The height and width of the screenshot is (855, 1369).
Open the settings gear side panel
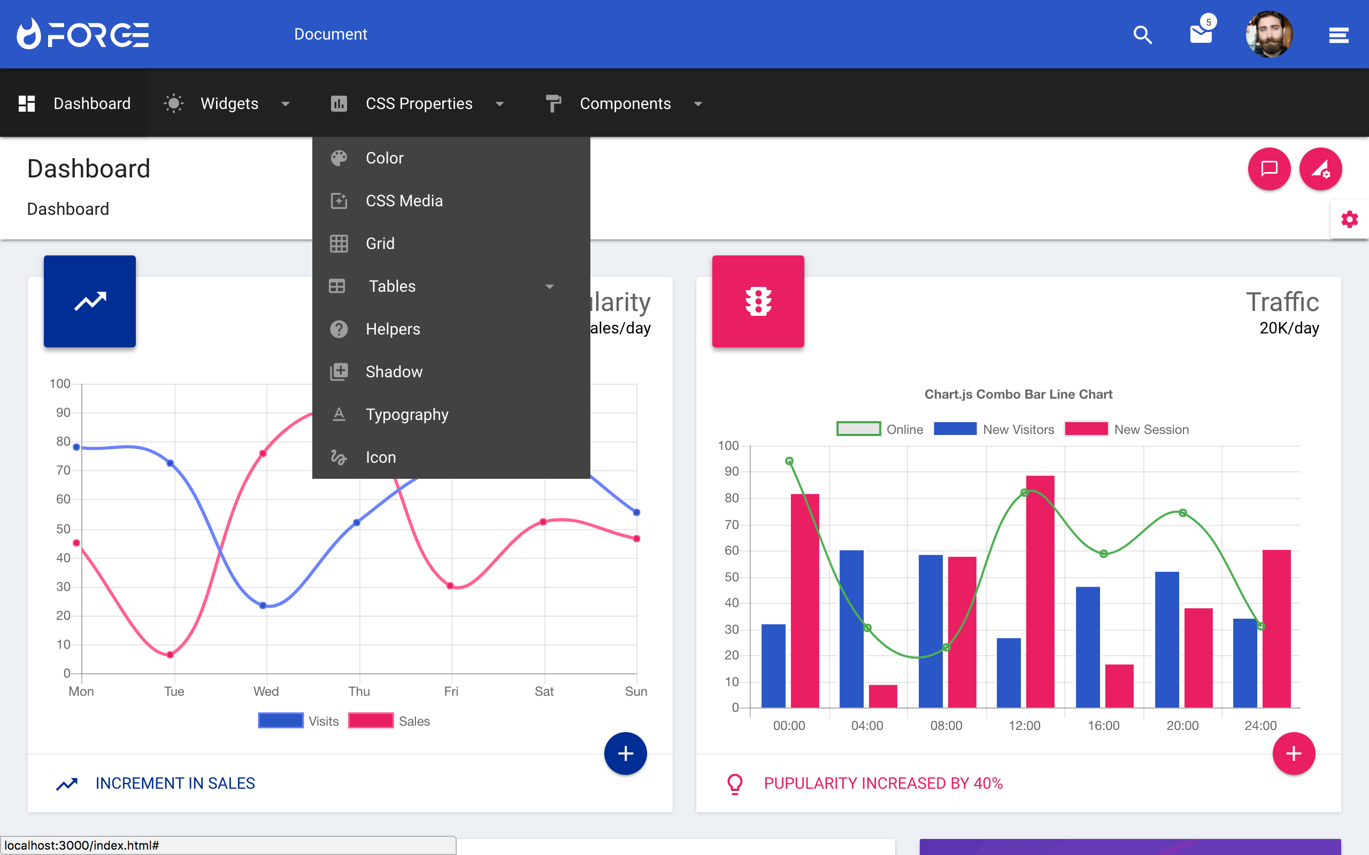(1349, 220)
